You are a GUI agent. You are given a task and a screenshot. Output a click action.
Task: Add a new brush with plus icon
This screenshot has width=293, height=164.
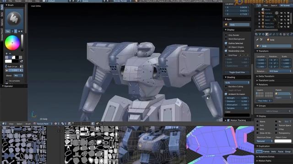pyautogui.click(x=19, y=31)
